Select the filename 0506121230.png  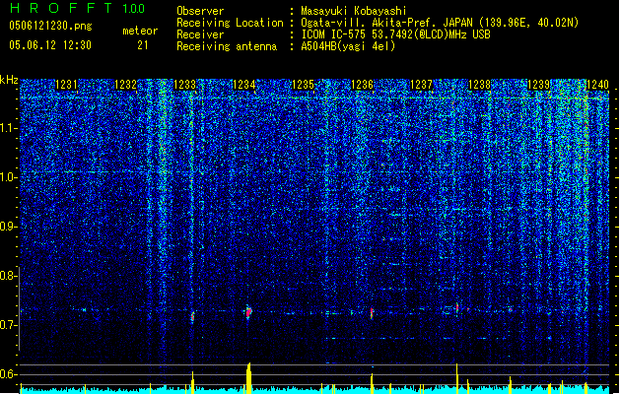coord(50,26)
